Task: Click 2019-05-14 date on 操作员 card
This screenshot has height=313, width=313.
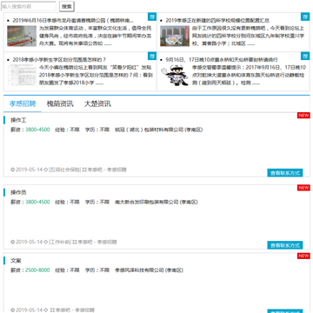Action: pyautogui.click(x=29, y=242)
